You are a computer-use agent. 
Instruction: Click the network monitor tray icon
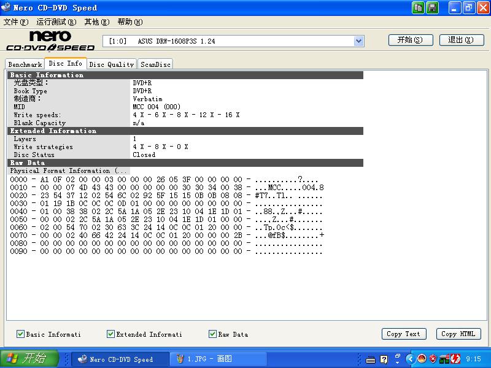pos(444,359)
